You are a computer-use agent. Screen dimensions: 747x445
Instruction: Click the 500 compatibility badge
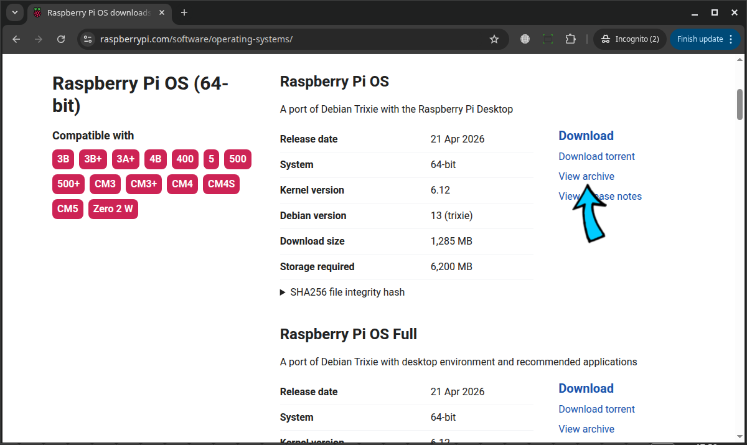pyautogui.click(x=238, y=159)
